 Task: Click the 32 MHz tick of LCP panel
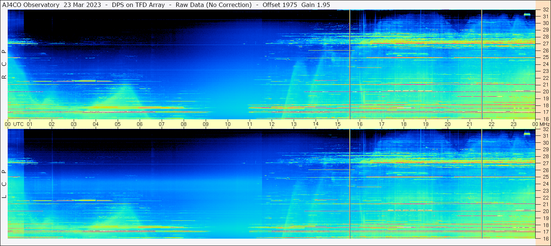[x=546, y=129]
